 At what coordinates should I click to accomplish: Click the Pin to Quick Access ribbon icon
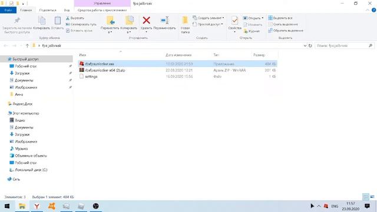tap(17, 21)
